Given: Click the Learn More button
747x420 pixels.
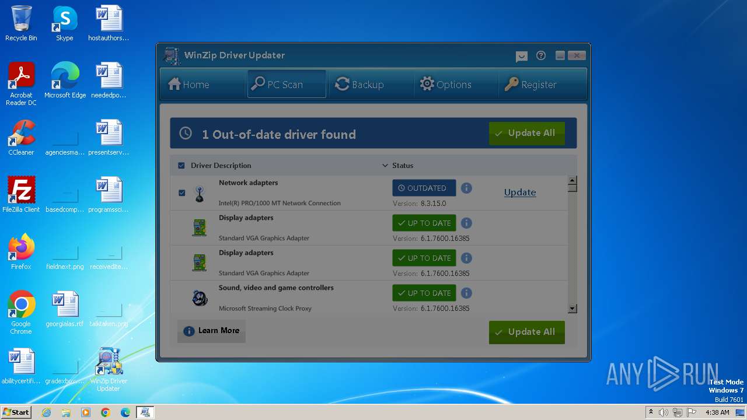Looking at the screenshot, I should (211, 331).
